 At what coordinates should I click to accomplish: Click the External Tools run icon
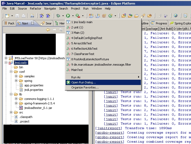[78, 16]
